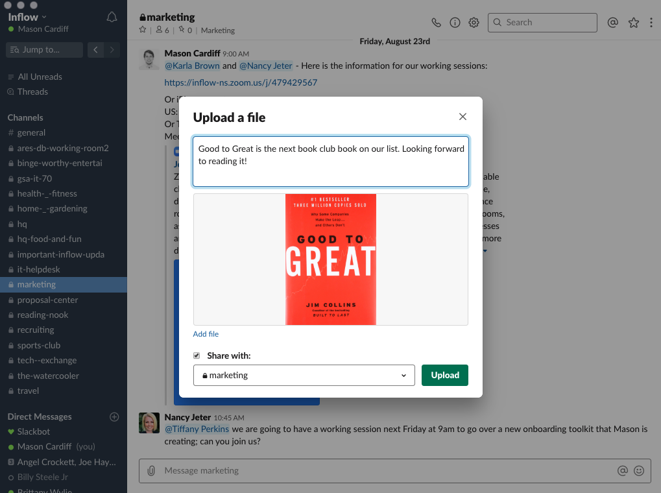This screenshot has height=493, width=661.
Task: Click Direct Messages section header
Action: pos(40,416)
